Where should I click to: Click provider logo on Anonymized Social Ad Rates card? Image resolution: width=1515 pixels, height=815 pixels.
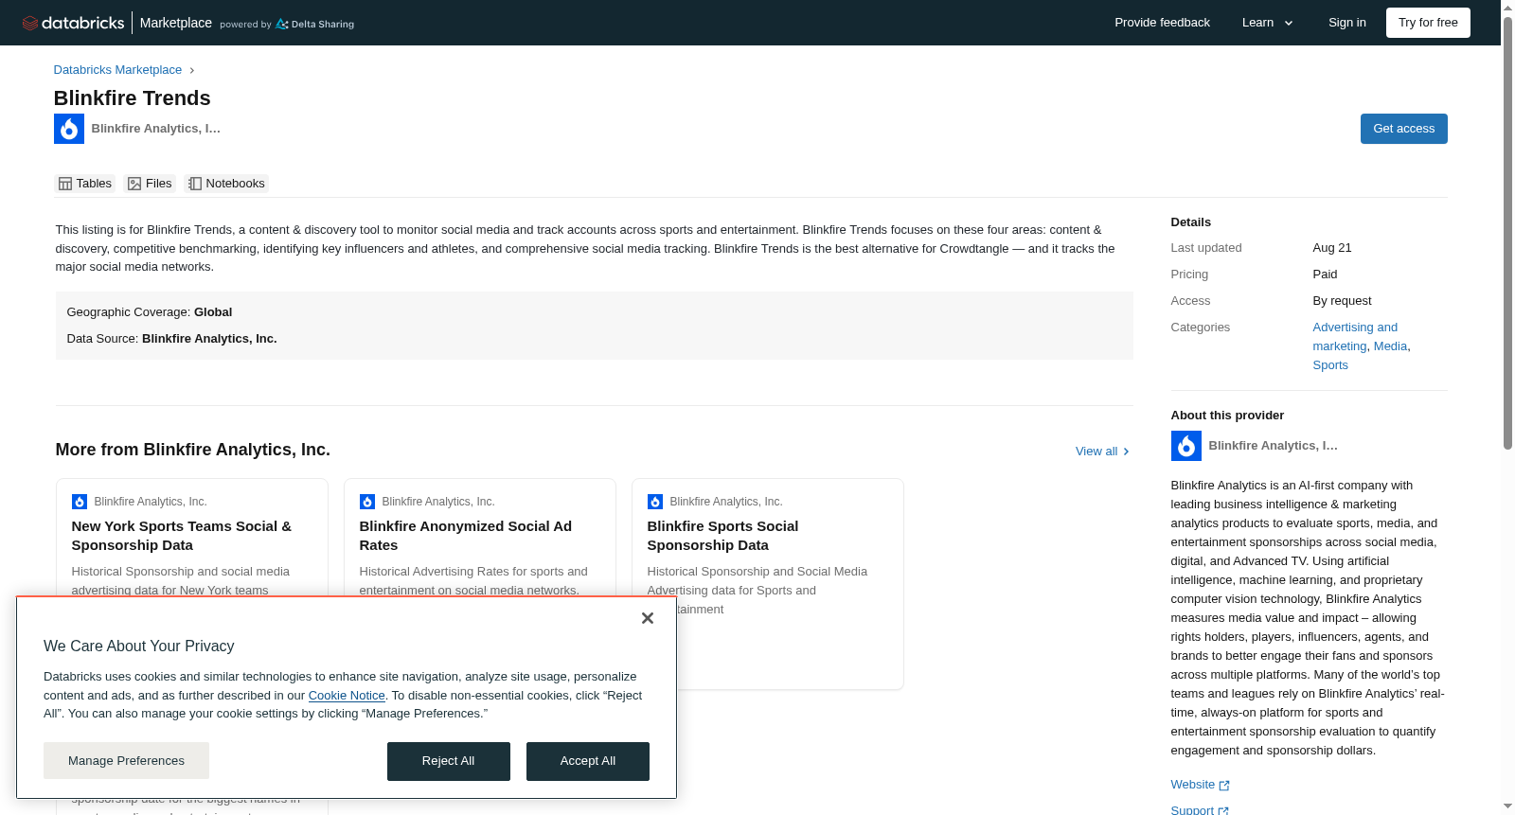point(367,502)
